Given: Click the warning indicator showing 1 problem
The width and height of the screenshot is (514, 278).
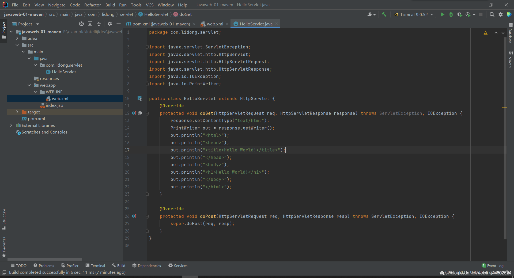Looking at the screenshot, I should coord(487,33).
